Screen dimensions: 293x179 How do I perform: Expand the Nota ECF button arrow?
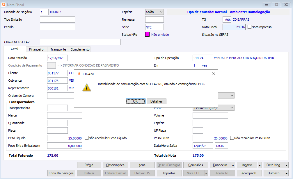click(x=206, y=173)
